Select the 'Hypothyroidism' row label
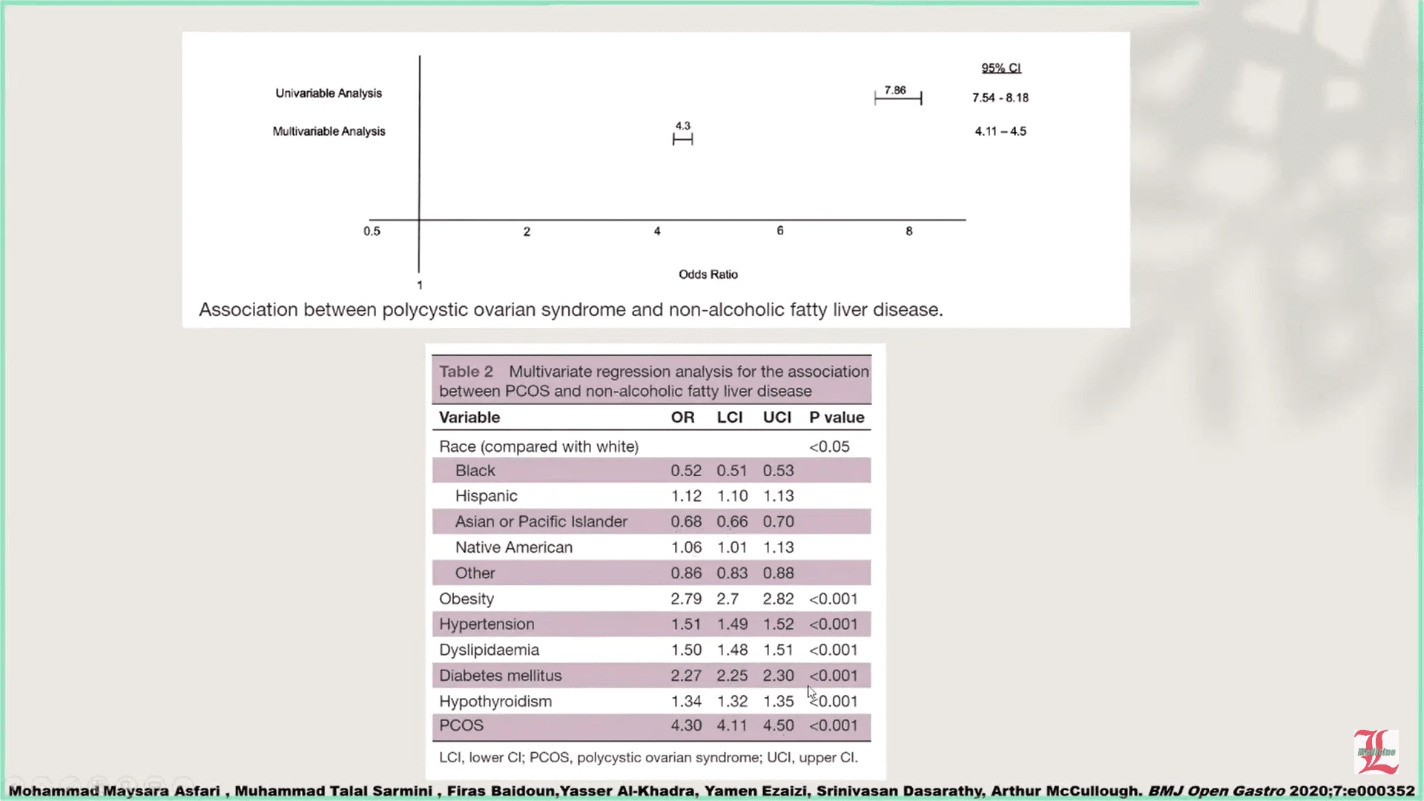Viewport: 1424px width, 801px height. pyautogui.click(x=495, y=702)
